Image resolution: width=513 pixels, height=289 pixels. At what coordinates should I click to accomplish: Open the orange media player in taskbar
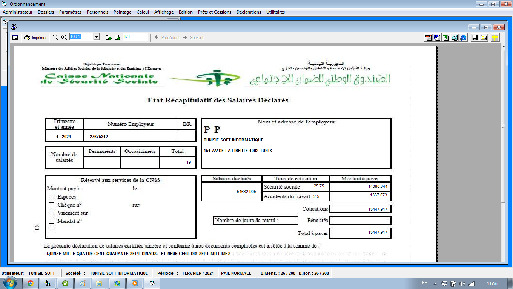(134, 283)
